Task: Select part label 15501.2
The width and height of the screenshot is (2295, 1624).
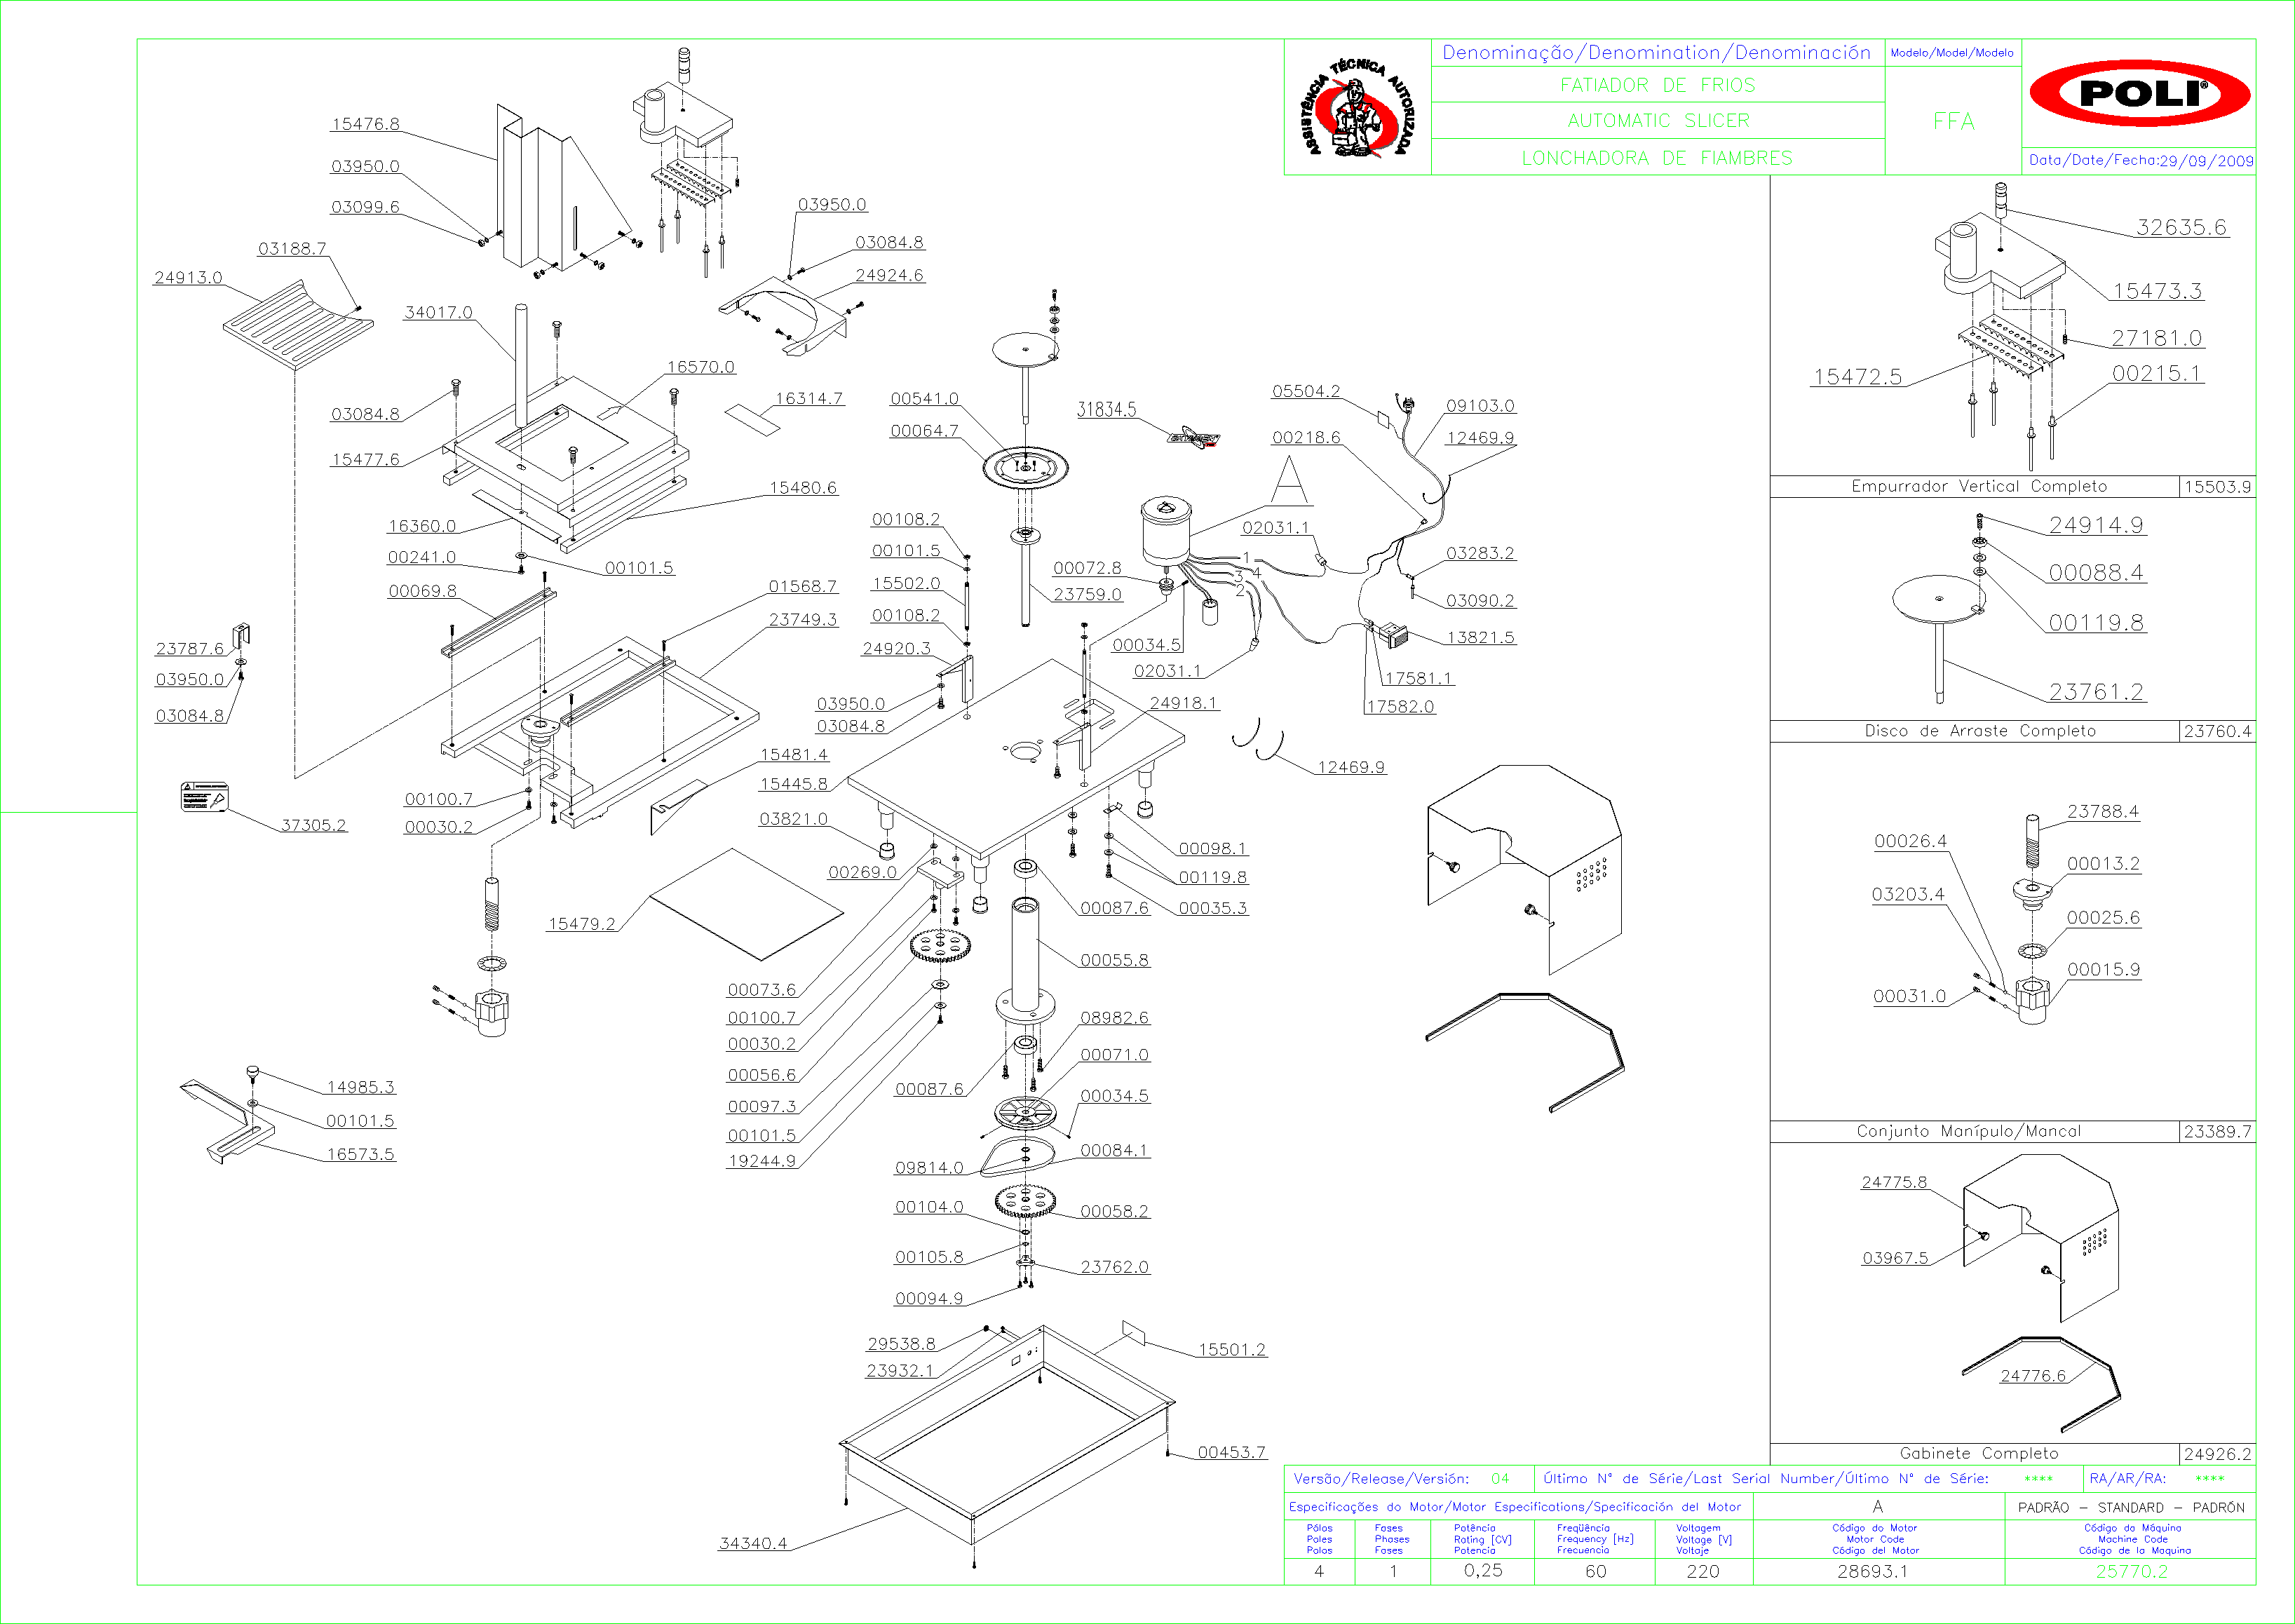Action: pos(1232,1349)
